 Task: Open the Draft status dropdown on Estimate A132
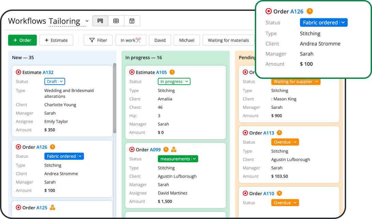point(55,81)
